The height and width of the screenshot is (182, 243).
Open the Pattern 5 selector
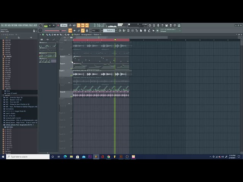109,30
